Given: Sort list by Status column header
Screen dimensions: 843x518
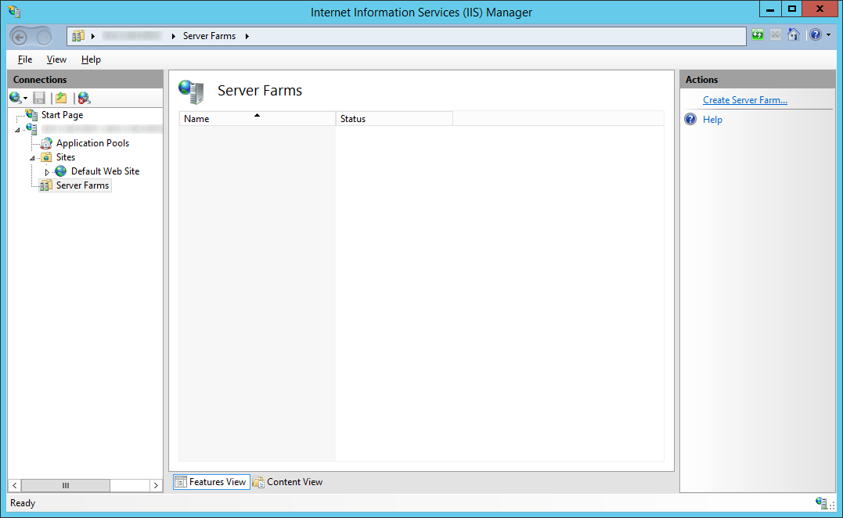Looking at the screenshot, I should click(x=394, y=119).
